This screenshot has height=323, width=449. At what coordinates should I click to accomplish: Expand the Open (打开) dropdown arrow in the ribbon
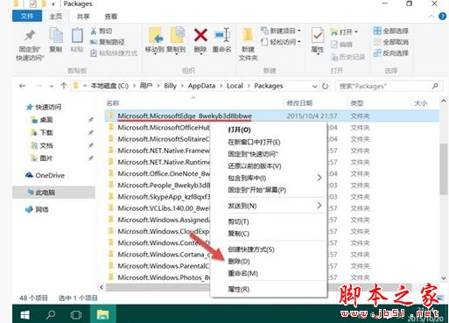[x=356, y=32]
